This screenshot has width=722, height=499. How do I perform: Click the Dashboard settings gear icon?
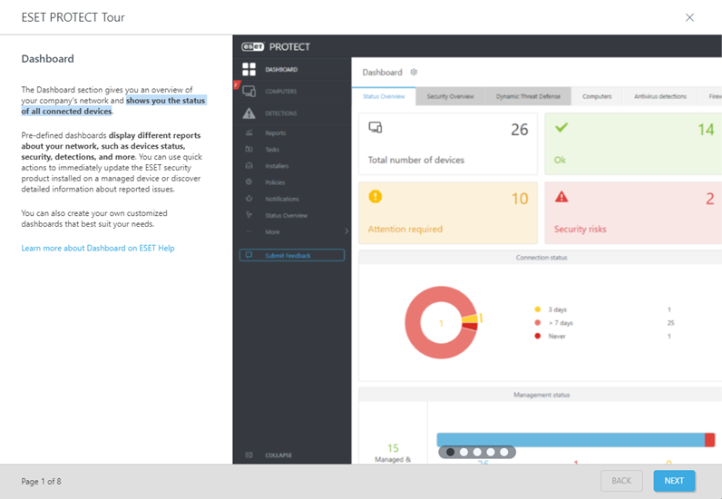pos(414,72)
